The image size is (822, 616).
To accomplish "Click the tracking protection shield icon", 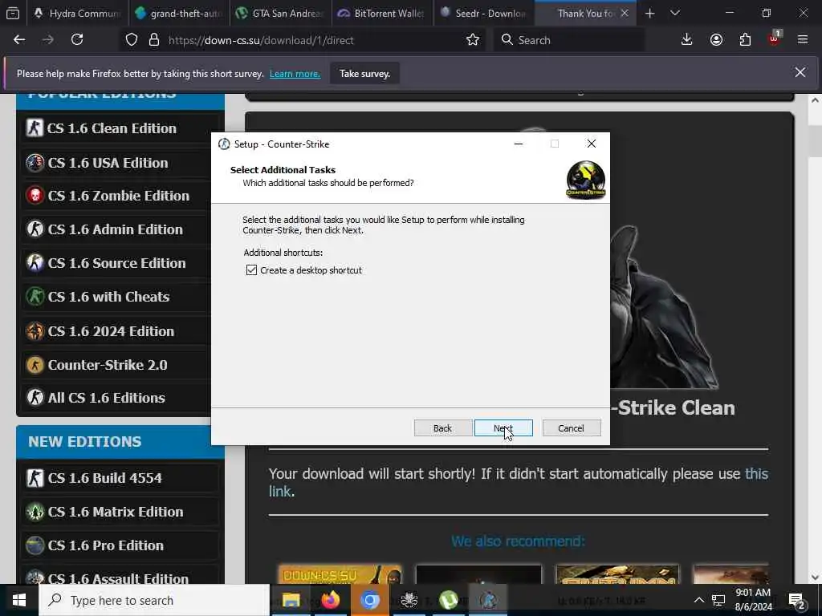I will coord(132,40).
